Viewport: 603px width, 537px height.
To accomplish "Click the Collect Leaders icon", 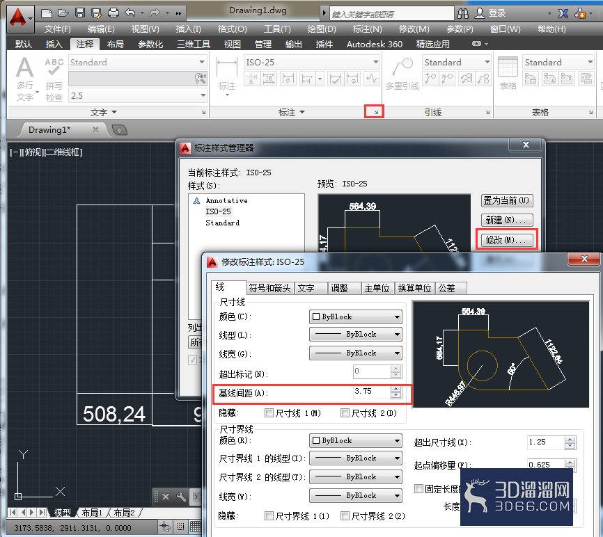I will point(483,79).
